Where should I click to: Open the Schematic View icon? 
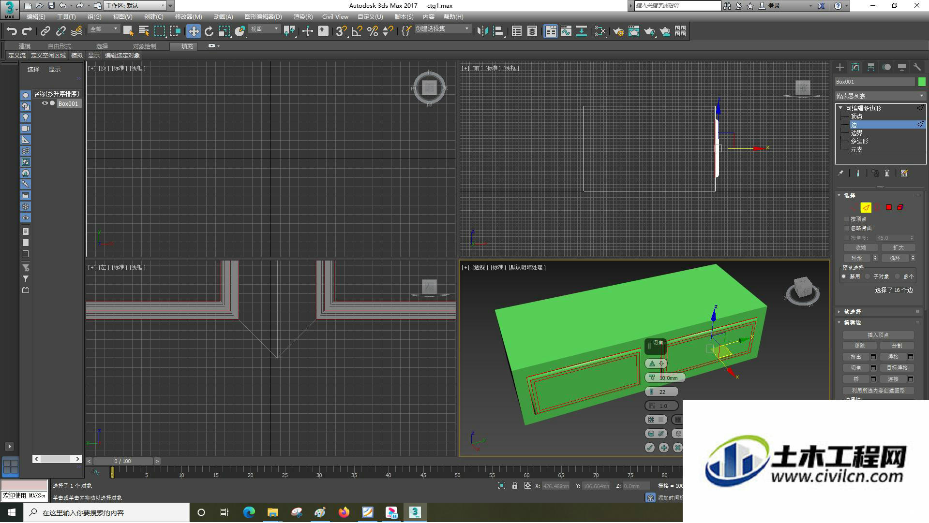tap(582, 31)
